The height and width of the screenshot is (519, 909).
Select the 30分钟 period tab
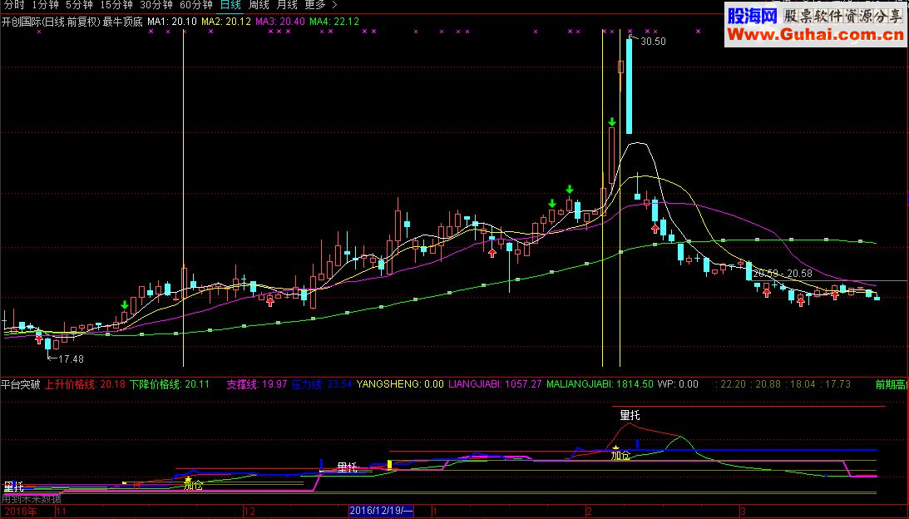click(156, 5)
